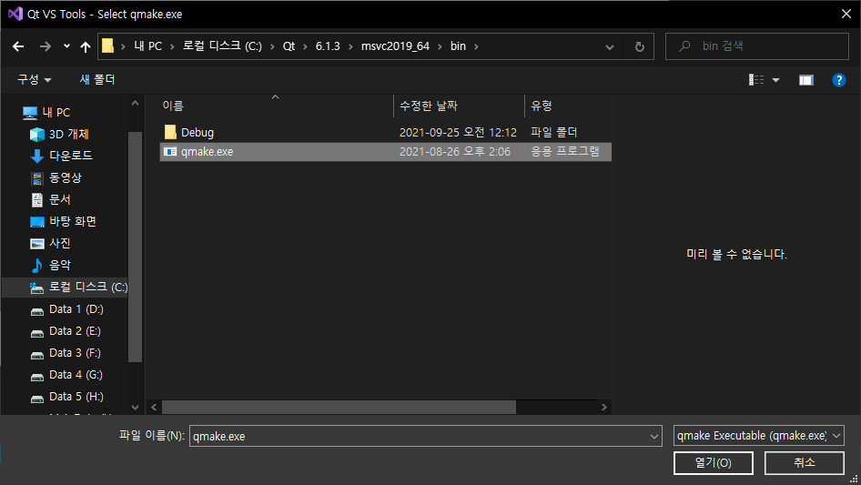Go up one folder level
This screenshot has height=485, width=861.
(x=86, y=46)
